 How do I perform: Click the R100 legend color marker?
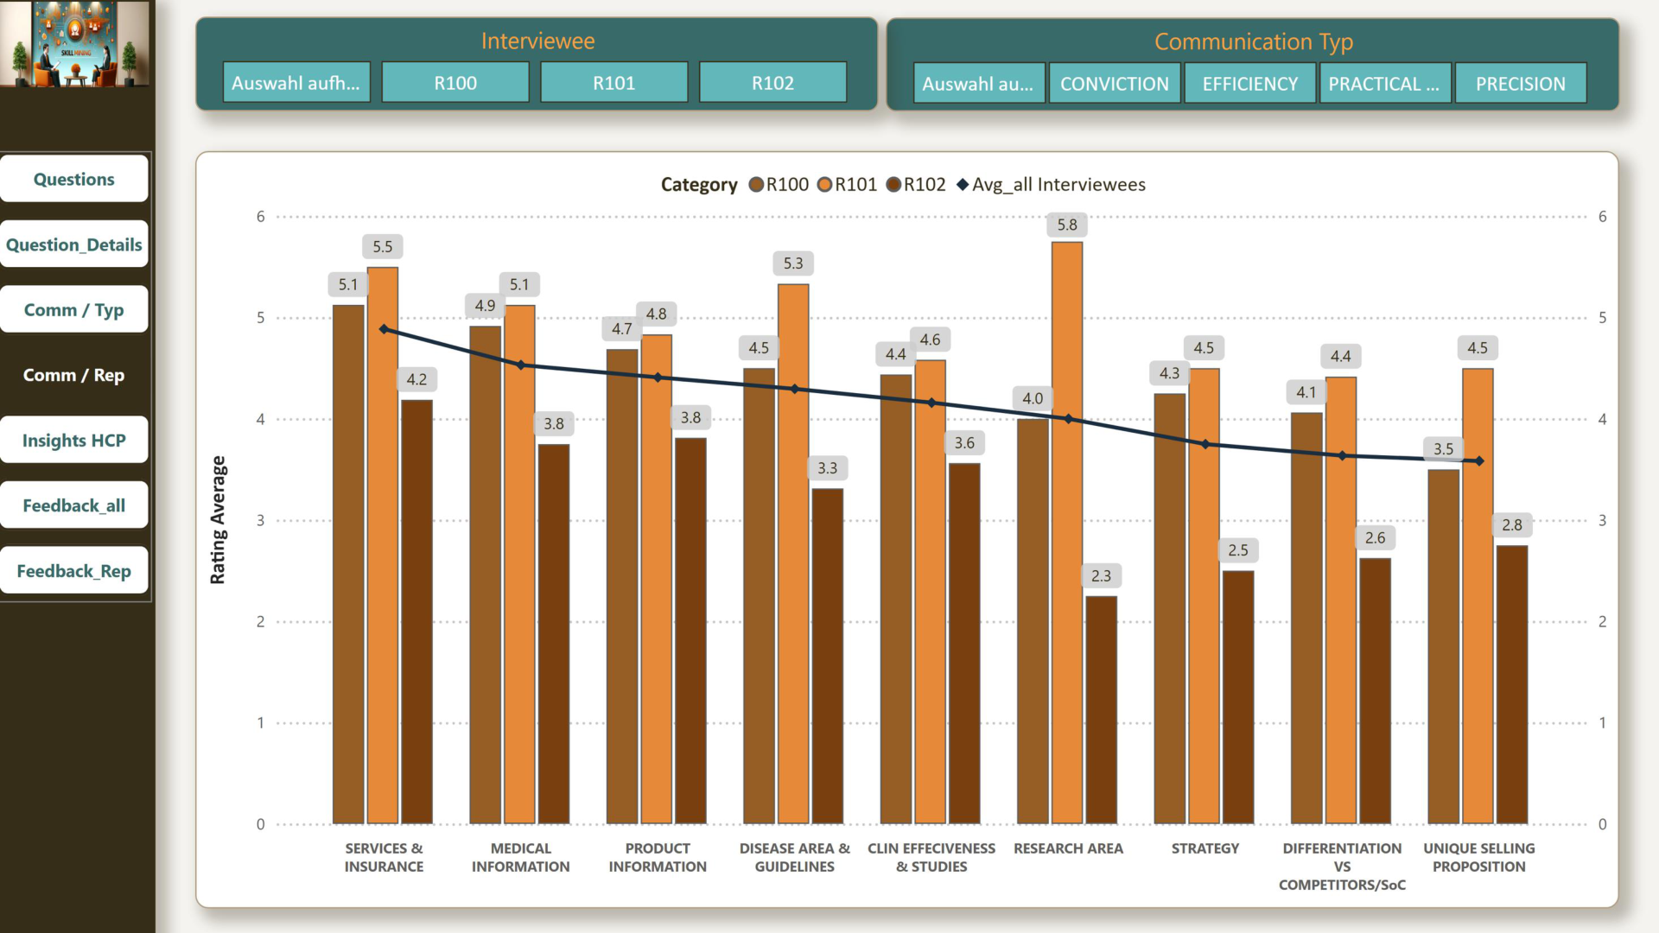[756, 185]
